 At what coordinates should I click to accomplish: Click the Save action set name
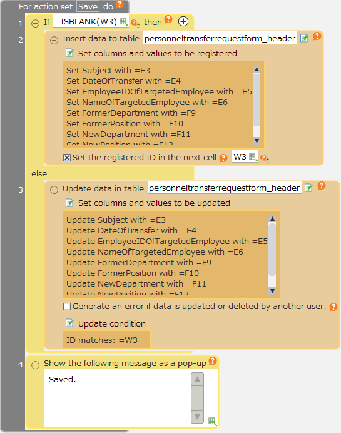pyautogui.click(x=88, y=6)
